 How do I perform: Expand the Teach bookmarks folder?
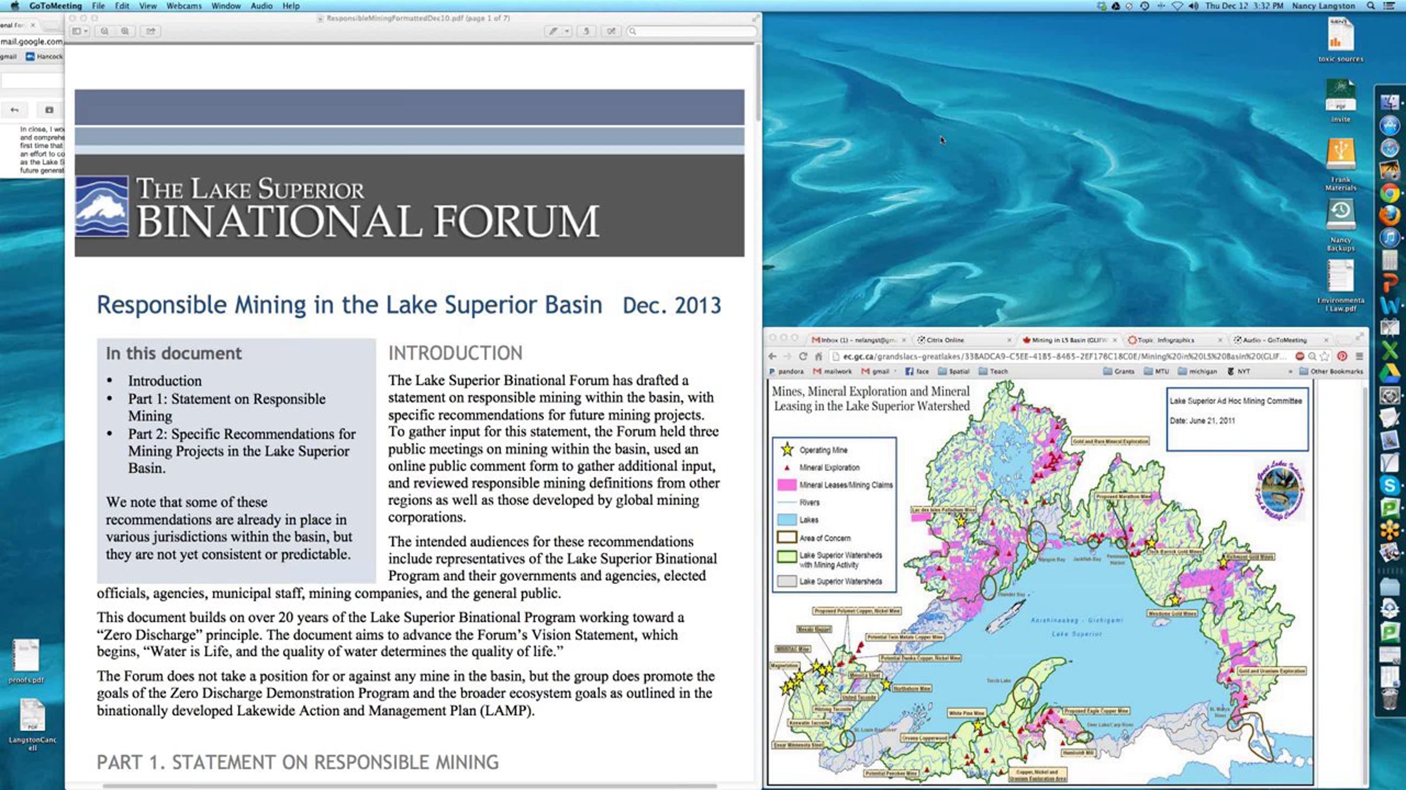[994, 372]
